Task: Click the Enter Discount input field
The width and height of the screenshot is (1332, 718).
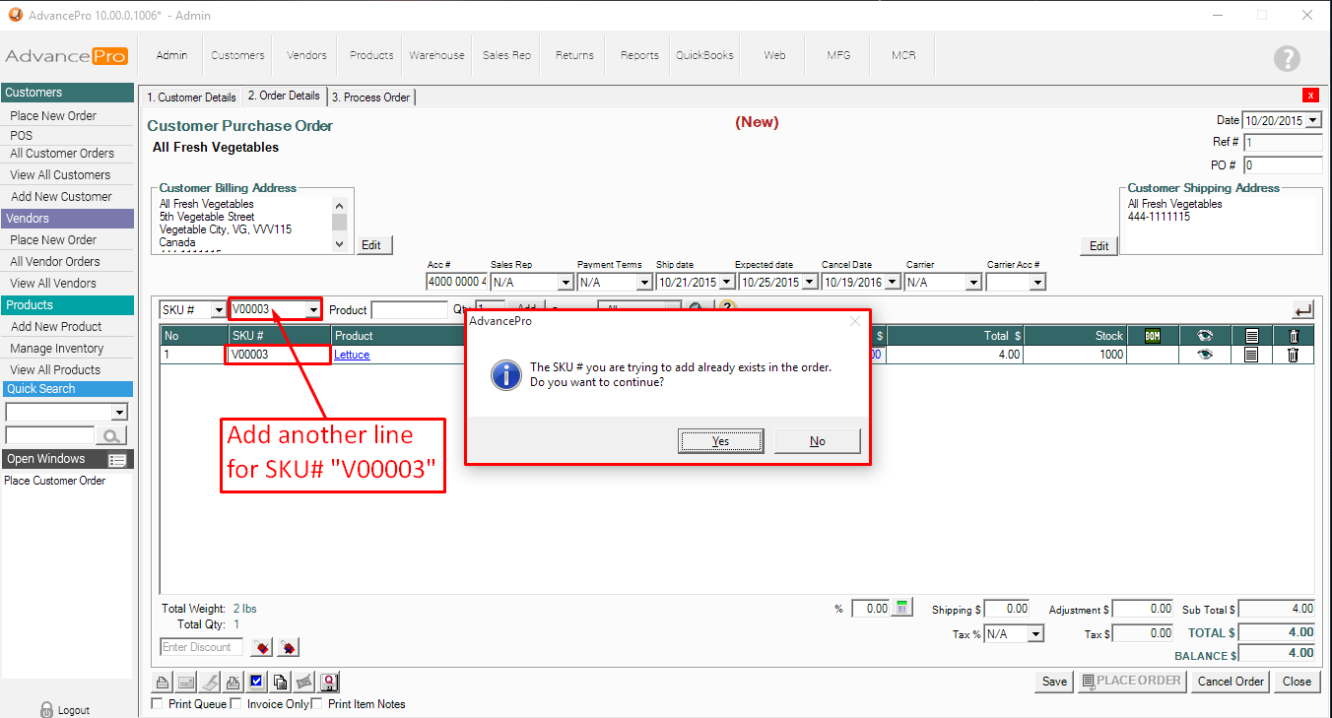Action: pos(201,647)
